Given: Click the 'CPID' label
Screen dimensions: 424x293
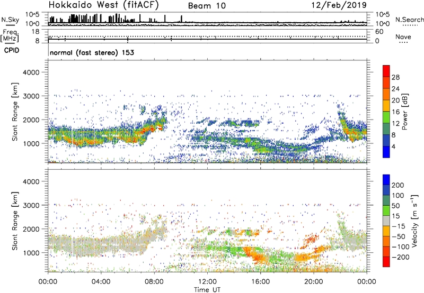Looking at the screenshot, I should tap(12, 50).
